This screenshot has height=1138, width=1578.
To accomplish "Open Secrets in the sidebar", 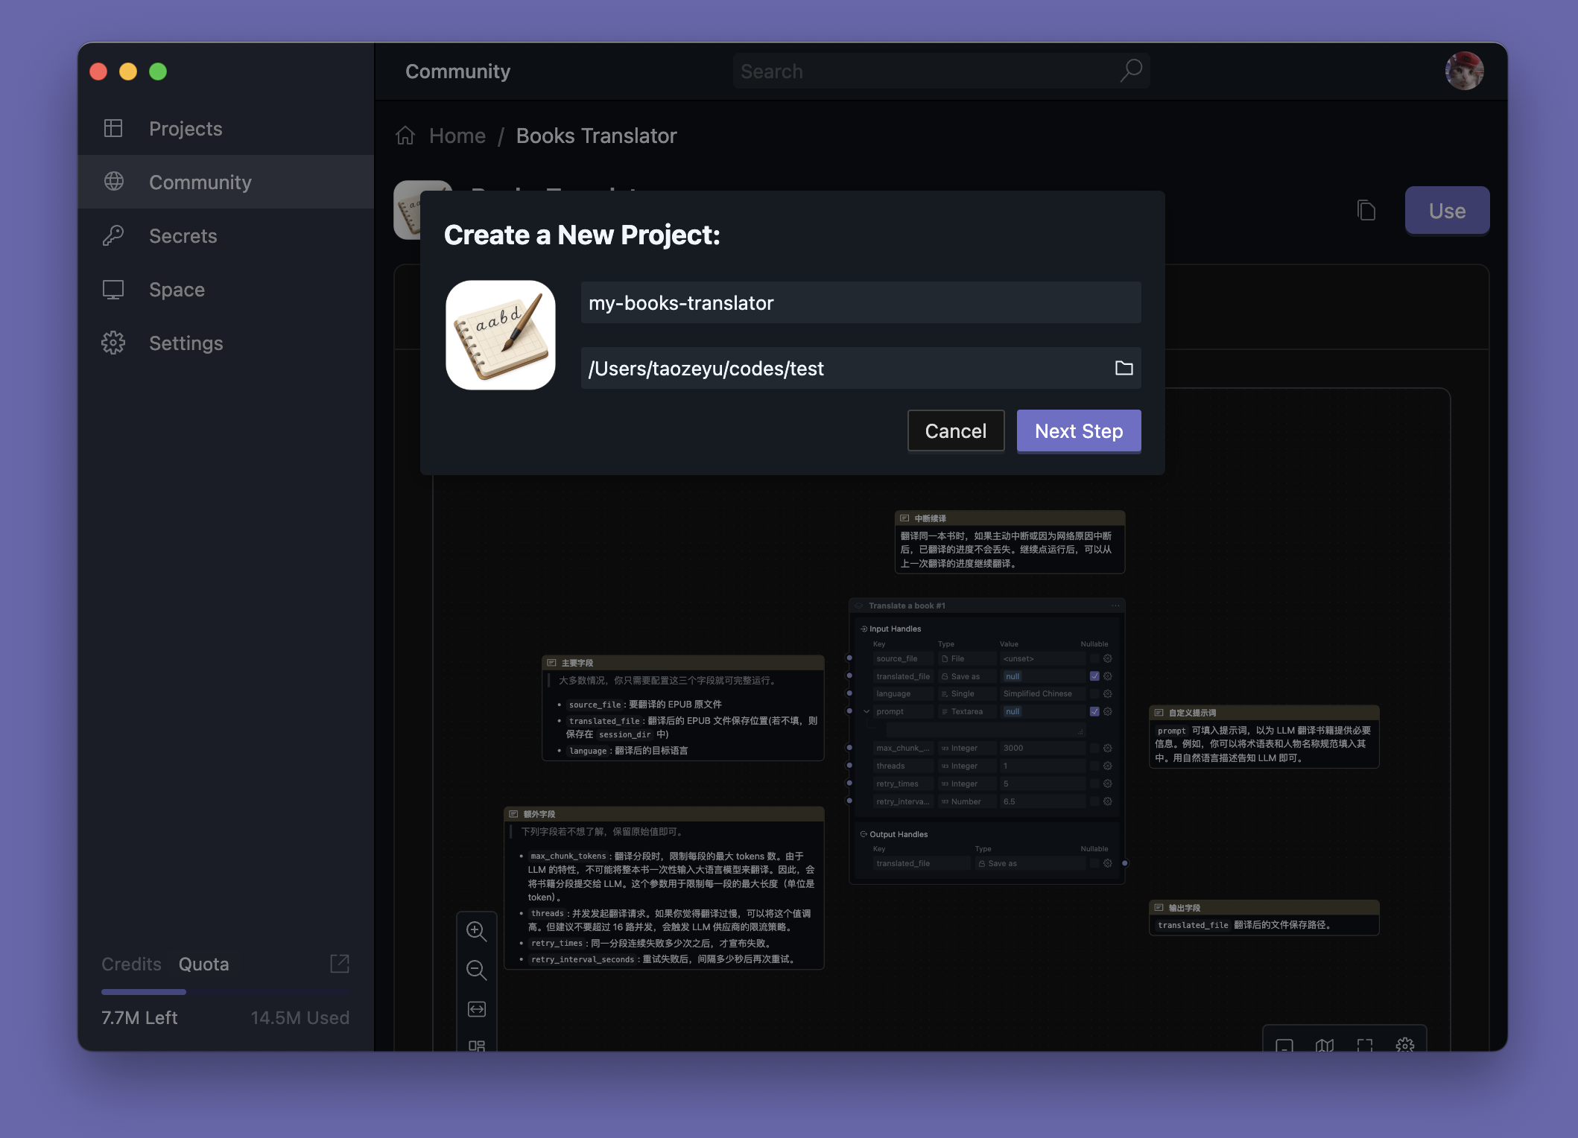I will click(x=183, y=236).
